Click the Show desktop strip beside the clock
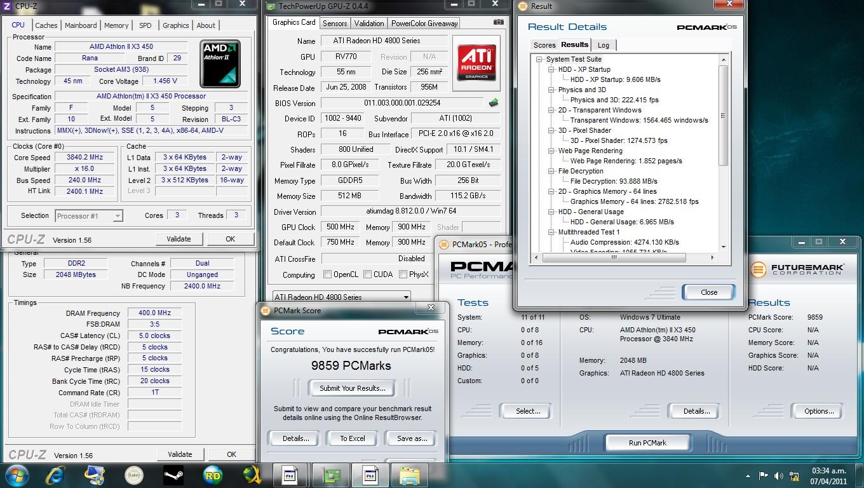 859,475
